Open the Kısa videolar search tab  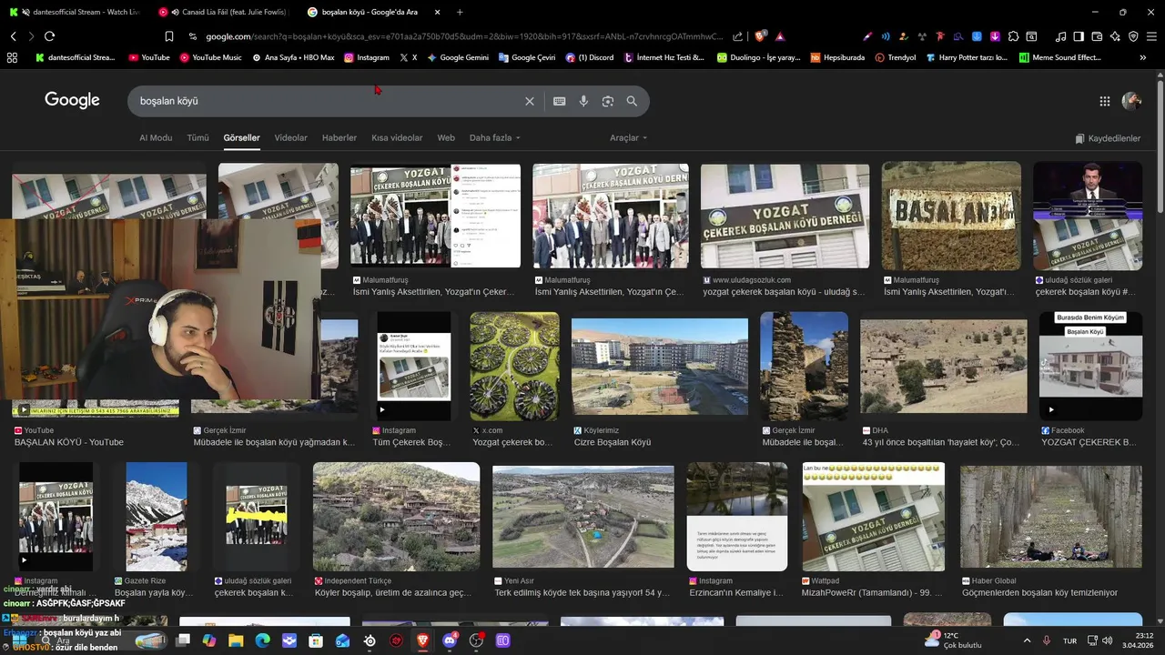click(x=397, y=138)
